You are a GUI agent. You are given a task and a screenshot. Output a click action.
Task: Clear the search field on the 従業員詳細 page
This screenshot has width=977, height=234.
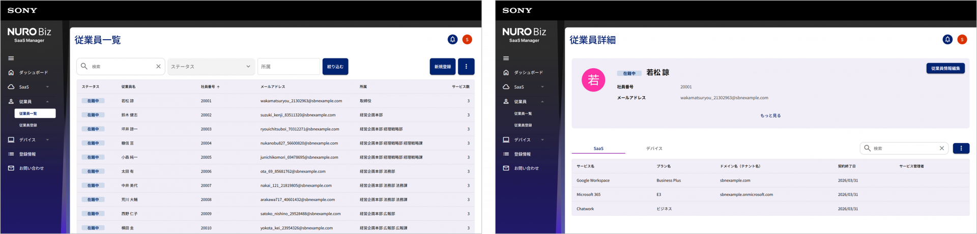941,149
